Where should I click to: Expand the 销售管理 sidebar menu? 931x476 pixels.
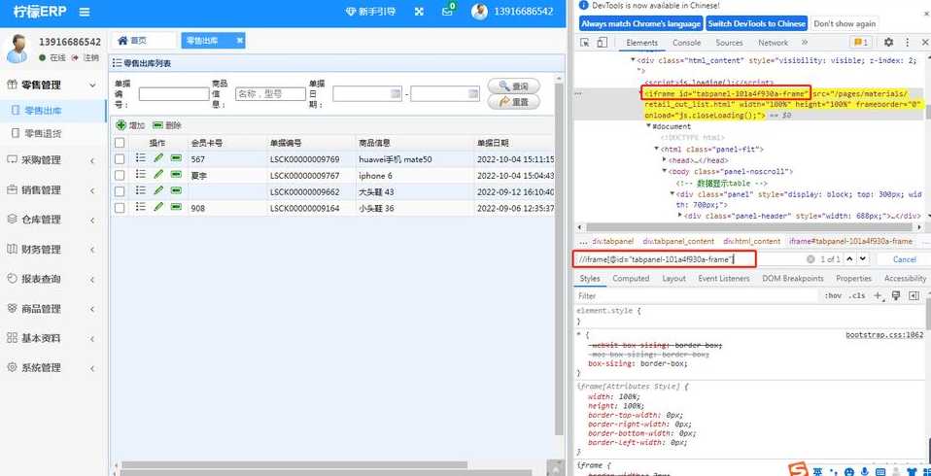click(x=53, y=190)
